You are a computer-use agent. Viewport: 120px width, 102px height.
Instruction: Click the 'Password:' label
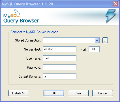(34, 68)
